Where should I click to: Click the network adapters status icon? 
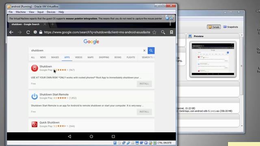[x=123, y=143]
